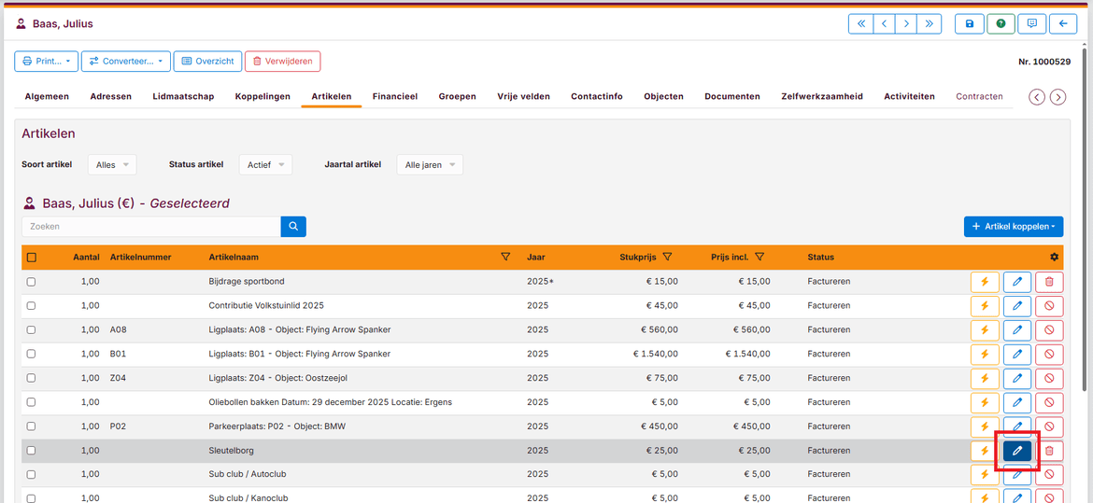Screen dimensions: 1093x503
Task: Open the Status artikel dropdown
Action: tap(265, 165)
